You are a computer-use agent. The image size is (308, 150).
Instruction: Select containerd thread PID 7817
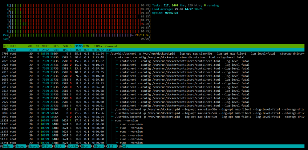152,87
